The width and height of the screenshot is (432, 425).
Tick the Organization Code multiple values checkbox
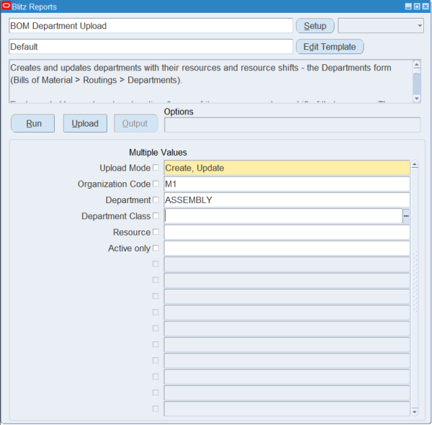coord(156,184)
